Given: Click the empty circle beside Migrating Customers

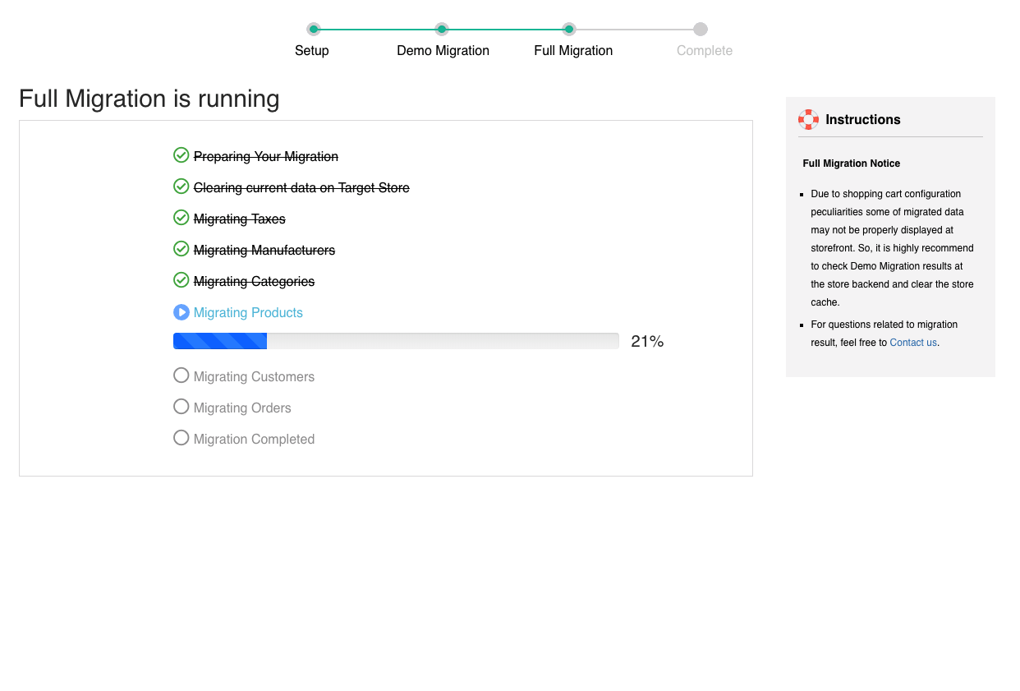Looking at the screenshot, I should click(x=181, y=375).
